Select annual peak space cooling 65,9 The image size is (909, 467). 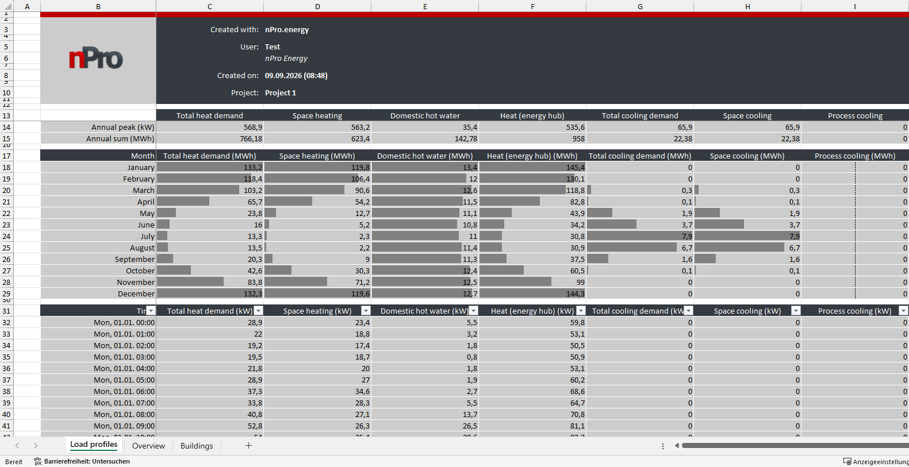click(747, 127)
